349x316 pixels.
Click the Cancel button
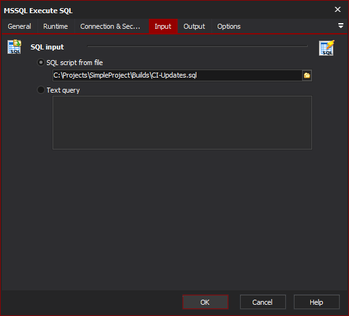click(x=263, y=302)
